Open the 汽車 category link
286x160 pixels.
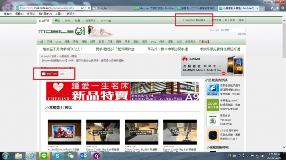[110, 42]
